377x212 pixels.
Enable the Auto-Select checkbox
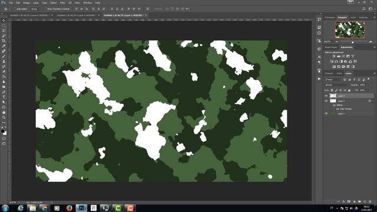coord(14,9)
